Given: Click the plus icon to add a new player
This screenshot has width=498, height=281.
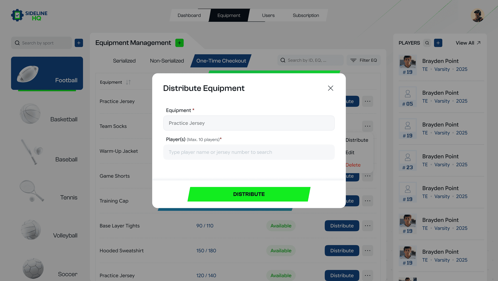Looking at the screenshot, I should [438, 43].
